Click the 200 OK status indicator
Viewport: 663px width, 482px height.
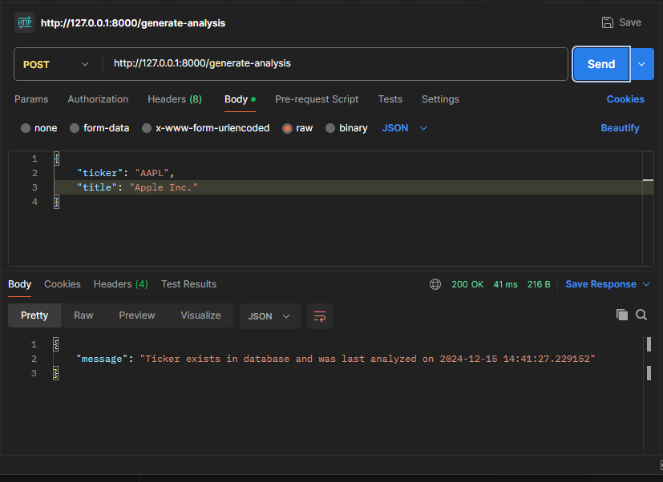click(468, 284)
